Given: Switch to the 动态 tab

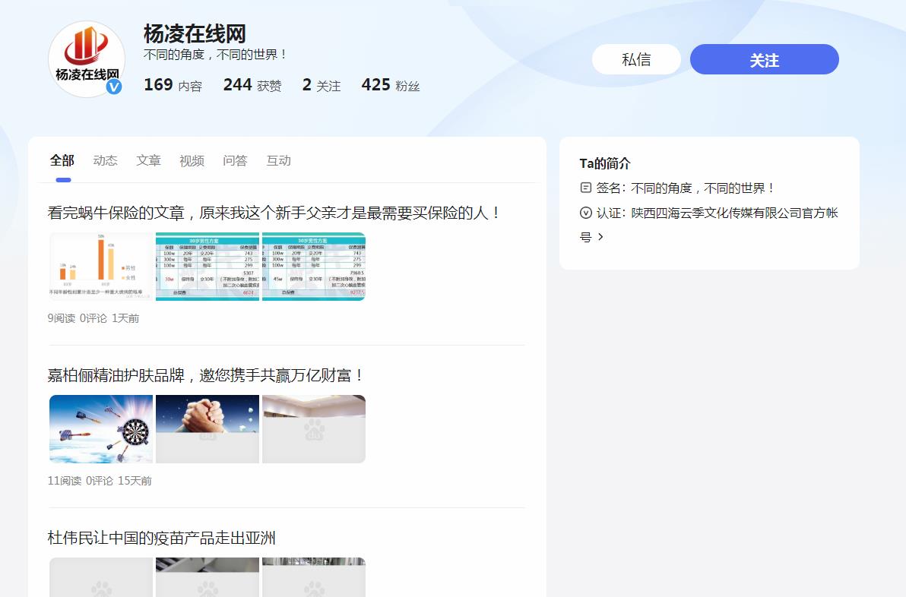Looking at the screenshot, I should point(105,160).
